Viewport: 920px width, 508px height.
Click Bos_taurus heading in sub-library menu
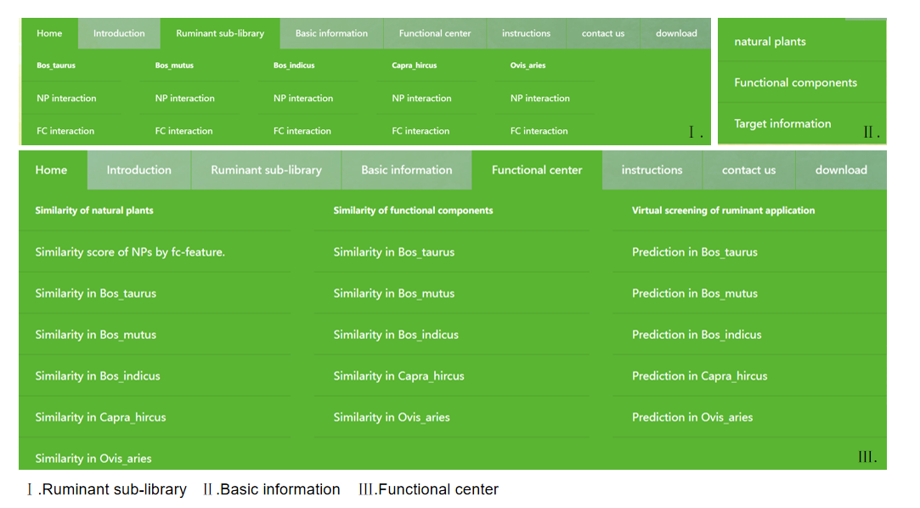pyautogui.click(x=56, y=65)
